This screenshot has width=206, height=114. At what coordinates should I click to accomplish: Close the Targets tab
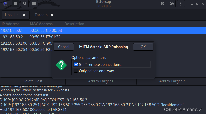click(x=52, y=15)
